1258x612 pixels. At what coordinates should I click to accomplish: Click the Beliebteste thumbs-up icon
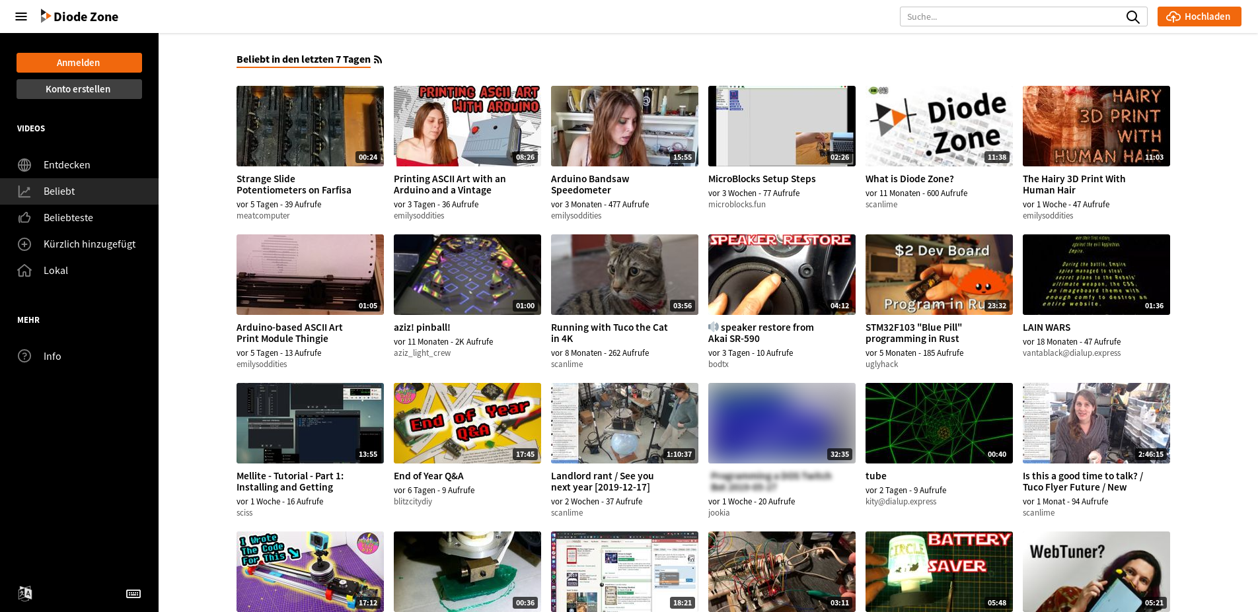[x=24, y=218]
